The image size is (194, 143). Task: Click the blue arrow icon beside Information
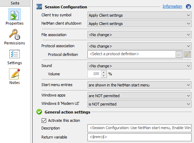188,7
